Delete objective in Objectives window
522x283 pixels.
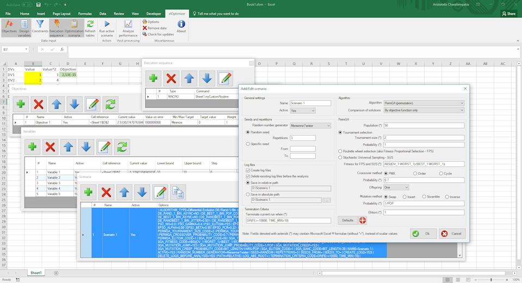tap(39, 104)
